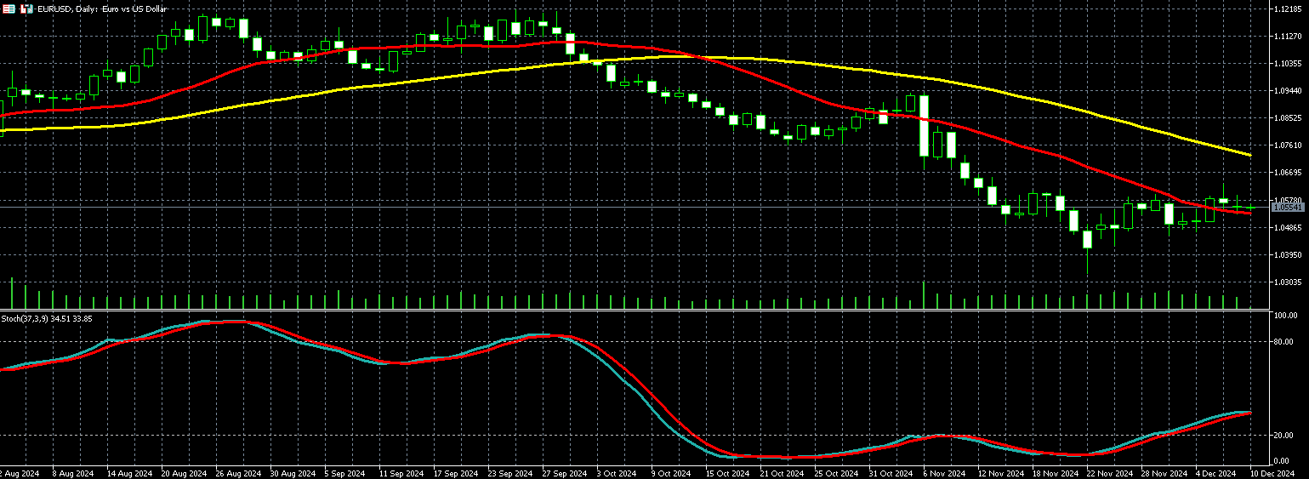Select the 6 Nov 2024 date label
The height and width of the screenshot is (479, 1309).
click(944, 473)
